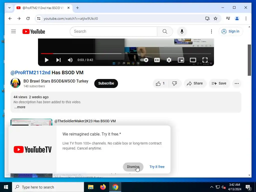The height and width of the screenshot is (192, 256).
Task: Focus the YouTube Search field
Action: click(x=113, y=31)
